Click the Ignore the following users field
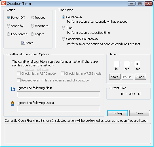Screen dimensions: 154x147 [58, 109]
